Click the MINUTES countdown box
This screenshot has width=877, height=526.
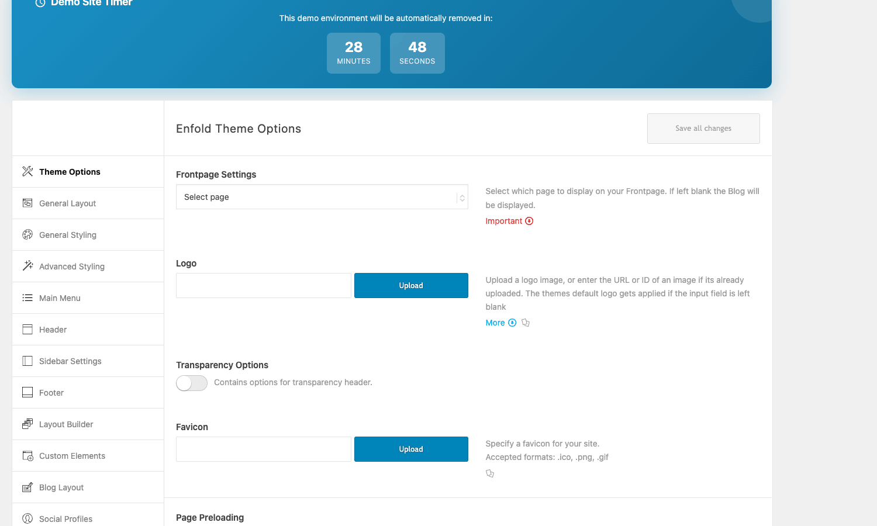coord(354,53)
